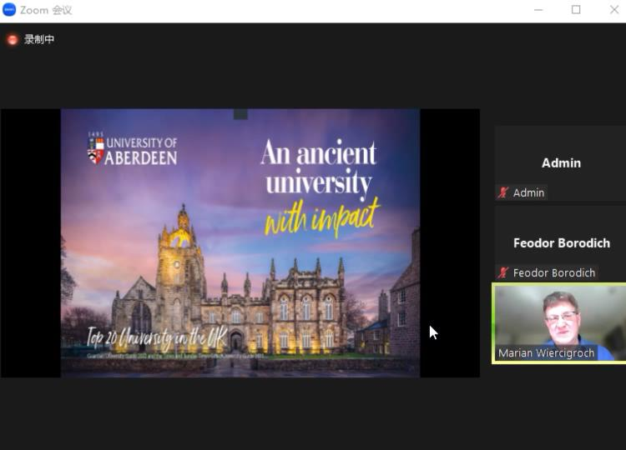Click the Zoom logo in title bar
The width and height of the screenshot is (626, 450).
(10, 10)
